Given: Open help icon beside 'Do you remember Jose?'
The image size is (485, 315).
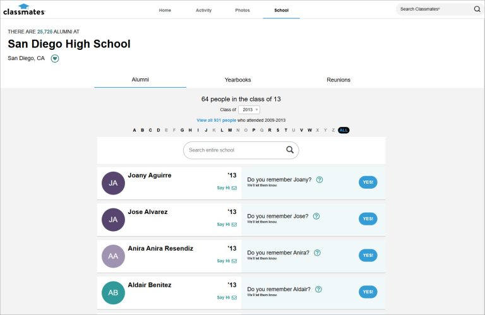Looking at the screenshot, I should click(x=316, y=217).
